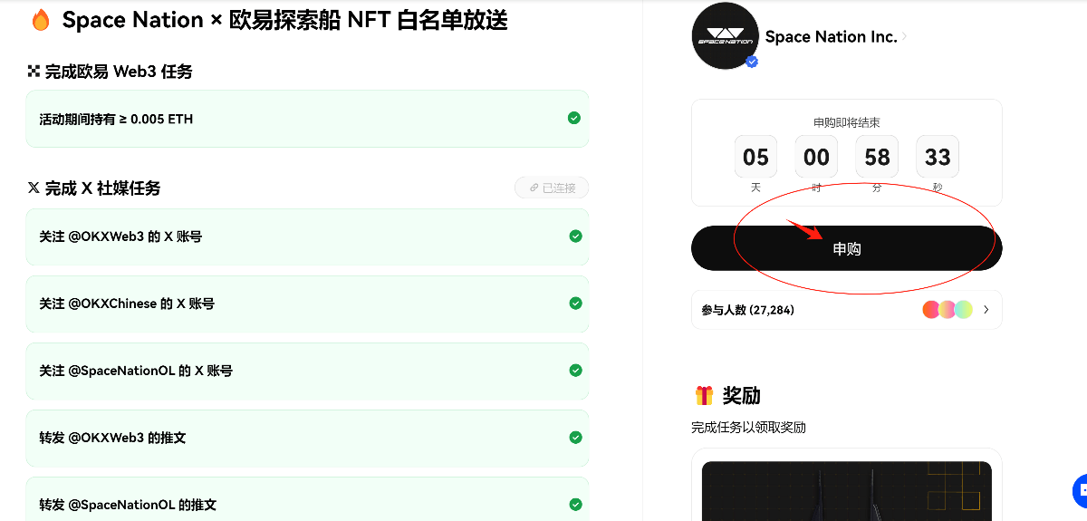The height and width of the screenshot is (521, 1087).
Task: Click the colorful participant avatars cluster
Action: (x=948, y=310)
